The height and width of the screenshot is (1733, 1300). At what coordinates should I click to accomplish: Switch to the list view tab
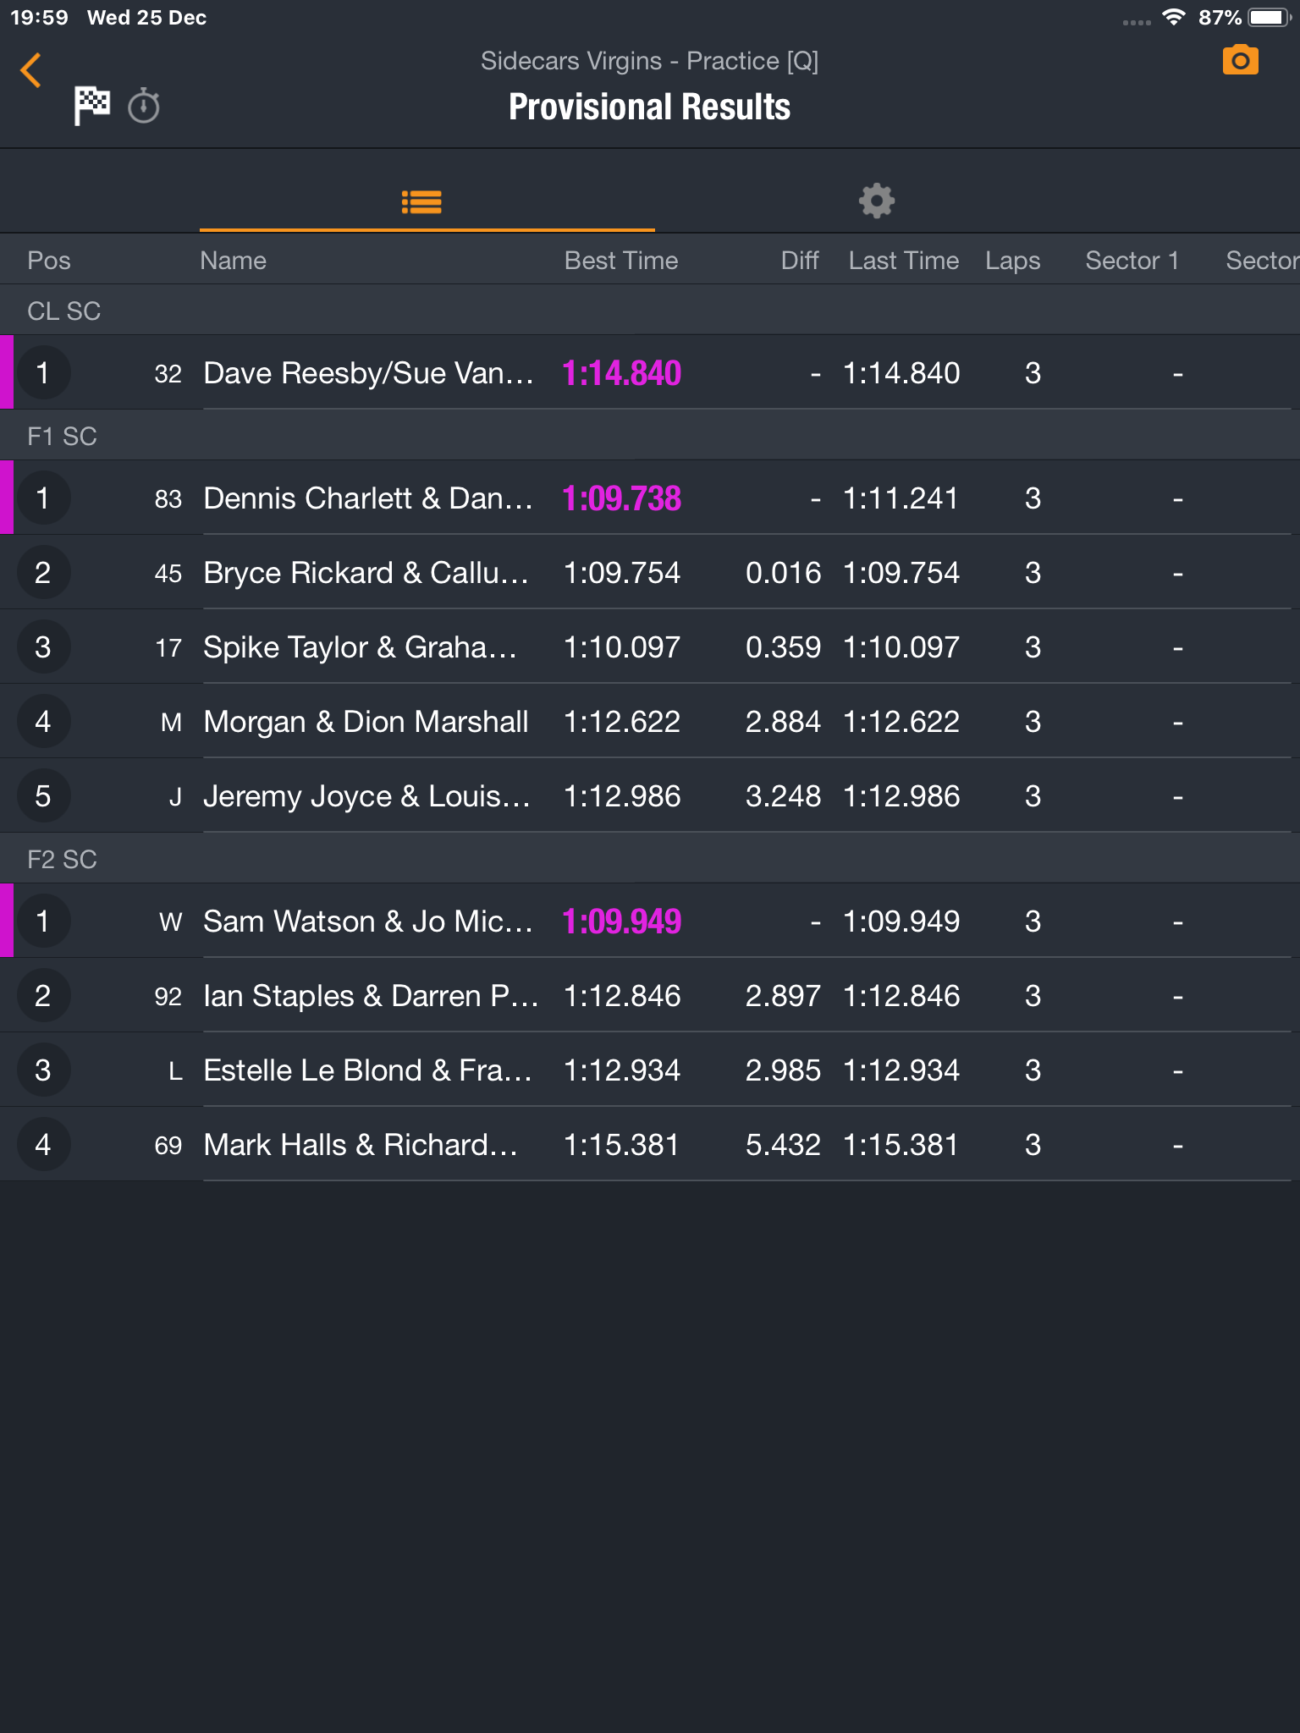click(421, 201)
